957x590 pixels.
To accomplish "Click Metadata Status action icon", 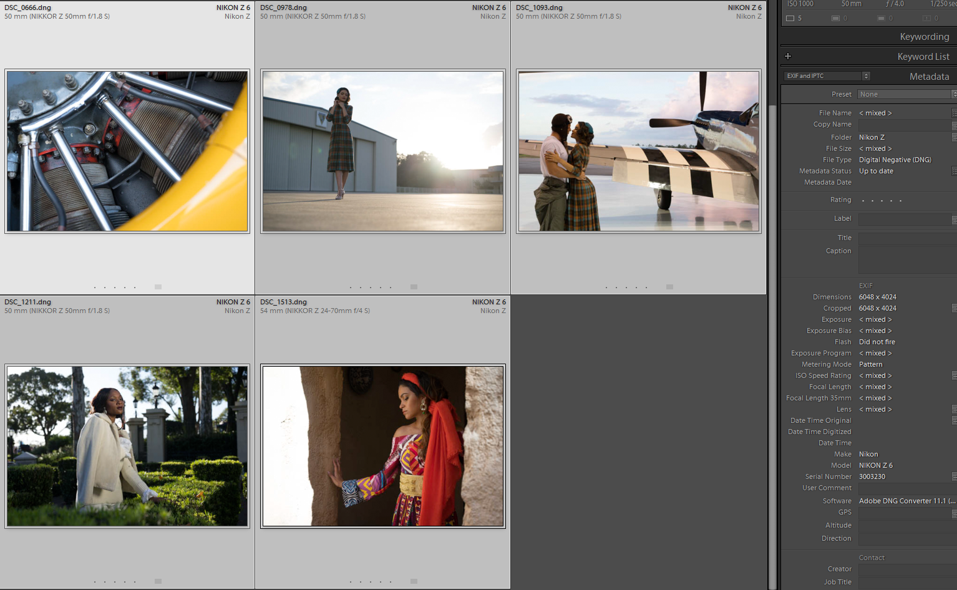I will point(955,171).
